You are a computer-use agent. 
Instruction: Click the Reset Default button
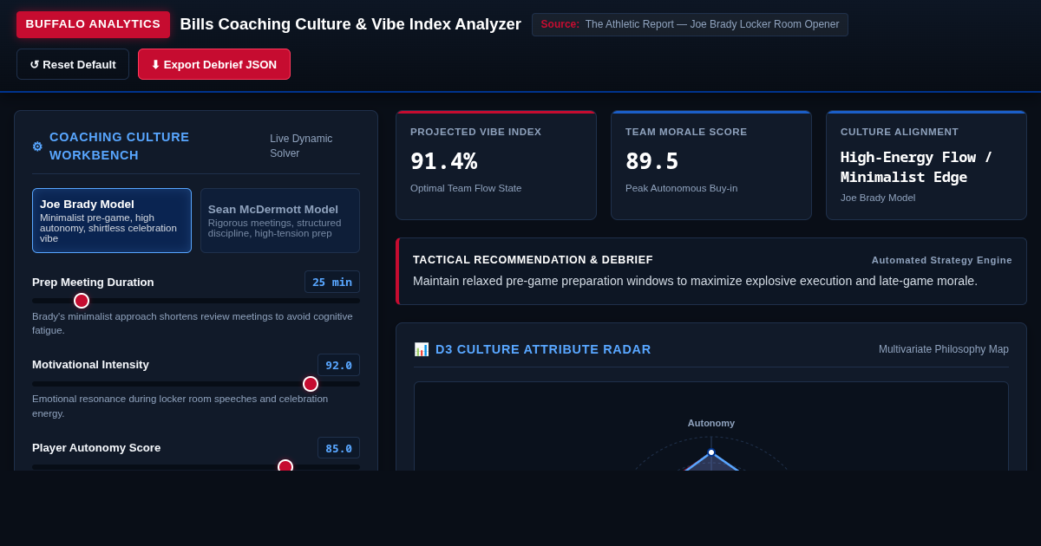pos(73,64)
